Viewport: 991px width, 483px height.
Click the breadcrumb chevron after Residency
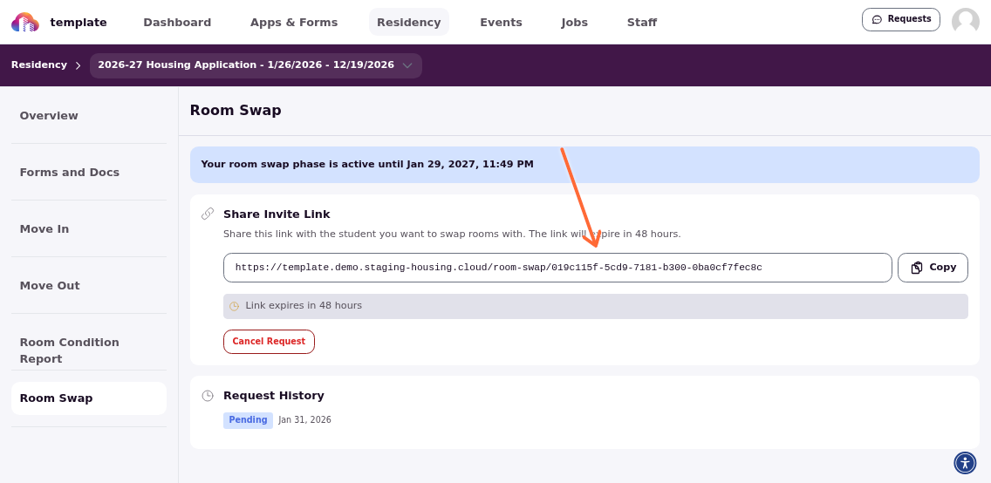tap(79, 65)
